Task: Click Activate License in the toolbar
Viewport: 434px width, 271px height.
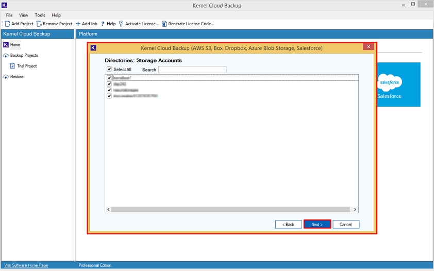Action: point(139,24)
